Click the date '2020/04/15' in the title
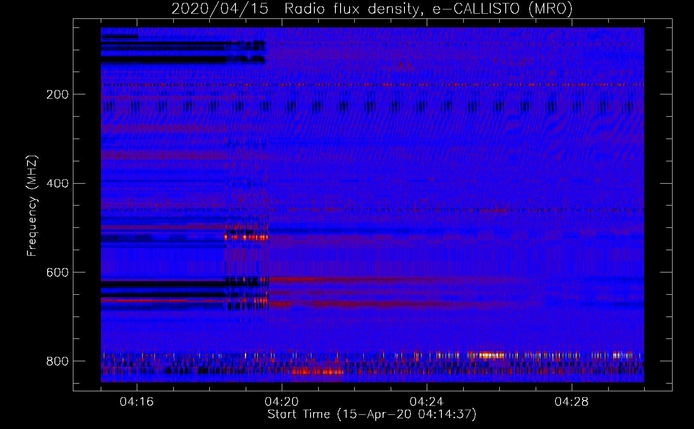Screen dimensions: 694x429 click(220, 9)
